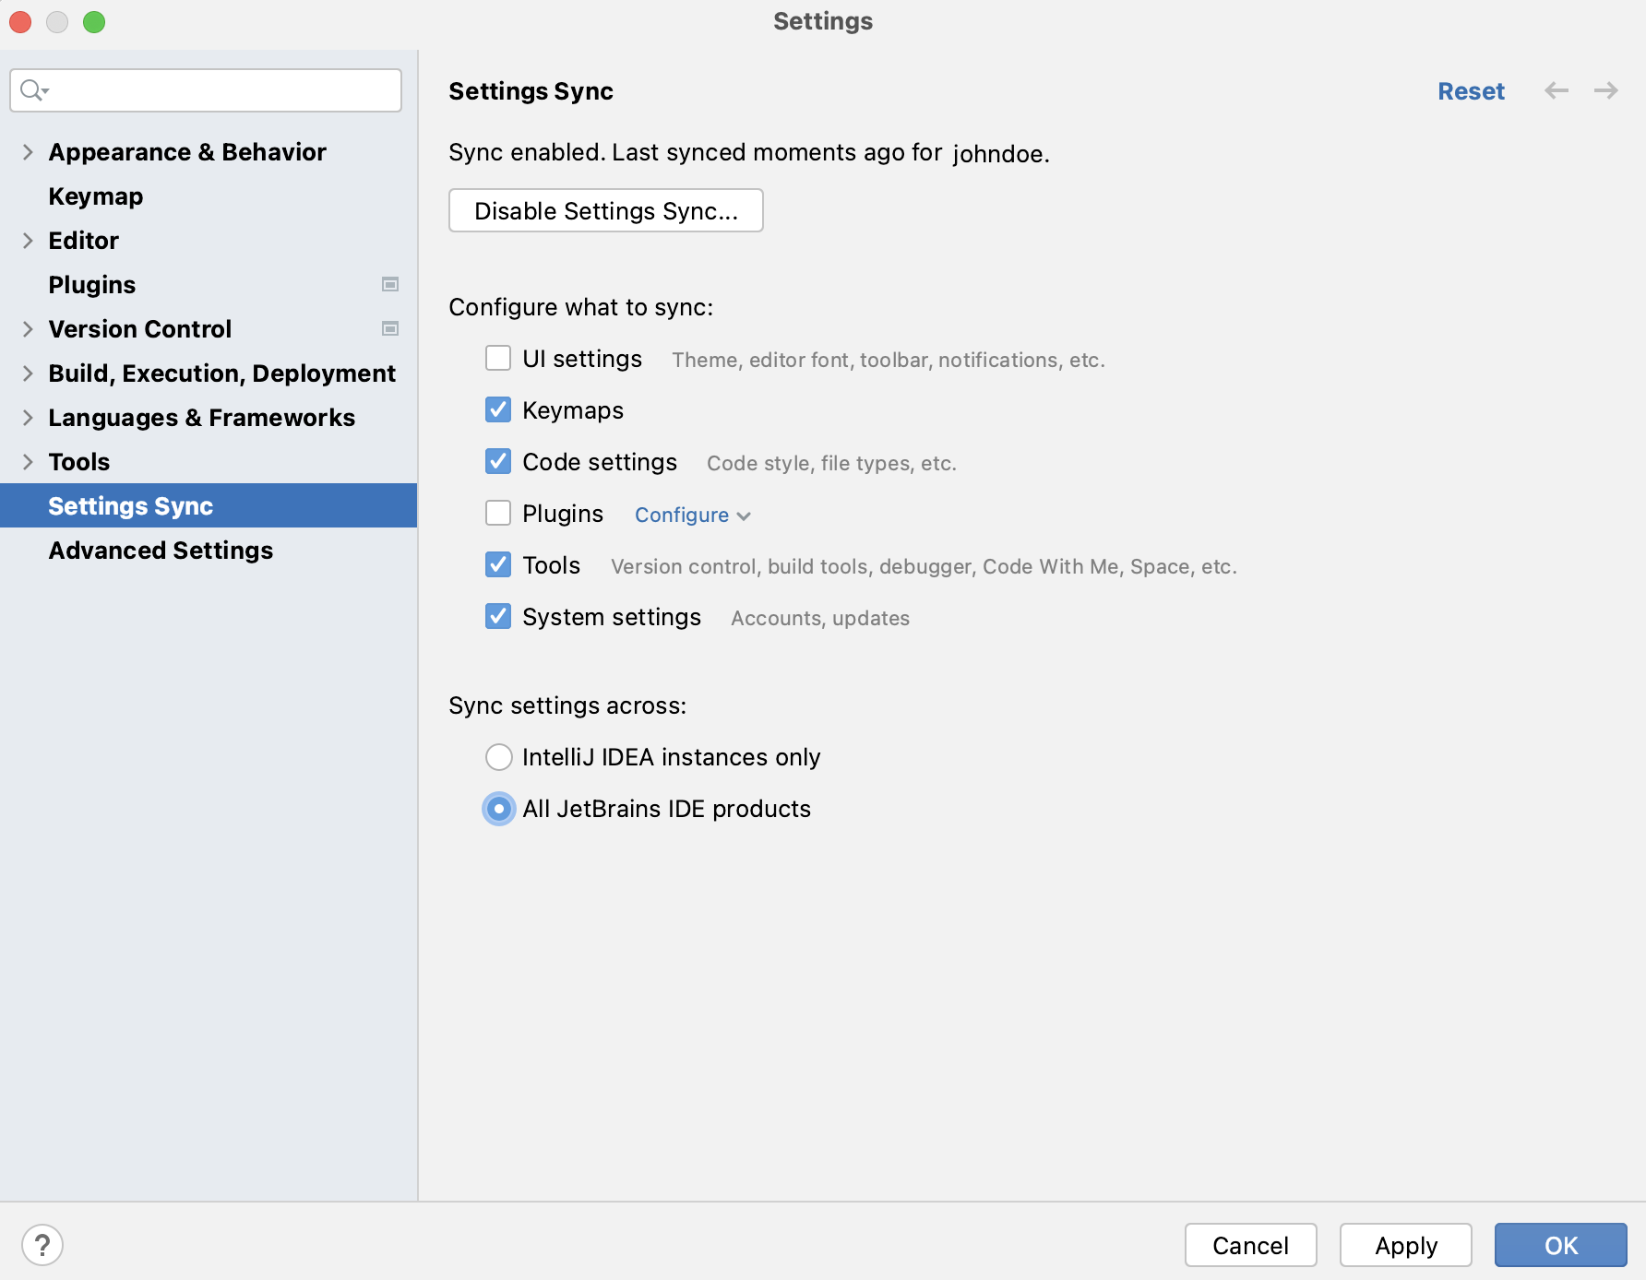Click the forward navigation arrow
The height and width of the screenshot is (1280, 1646).
coord(1605,90)
